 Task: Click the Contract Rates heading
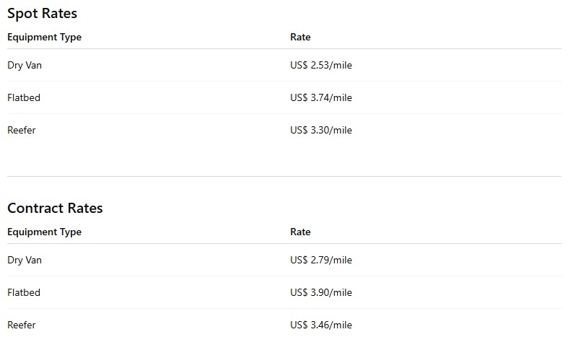[55, 208]
